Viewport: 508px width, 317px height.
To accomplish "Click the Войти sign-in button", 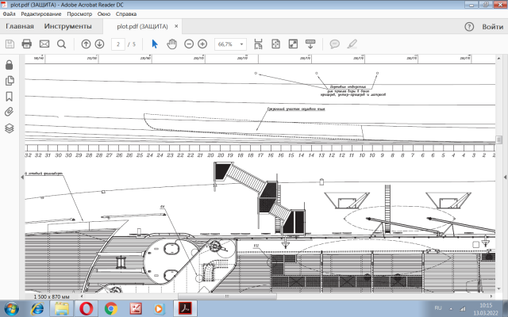I will pos(492,27).
